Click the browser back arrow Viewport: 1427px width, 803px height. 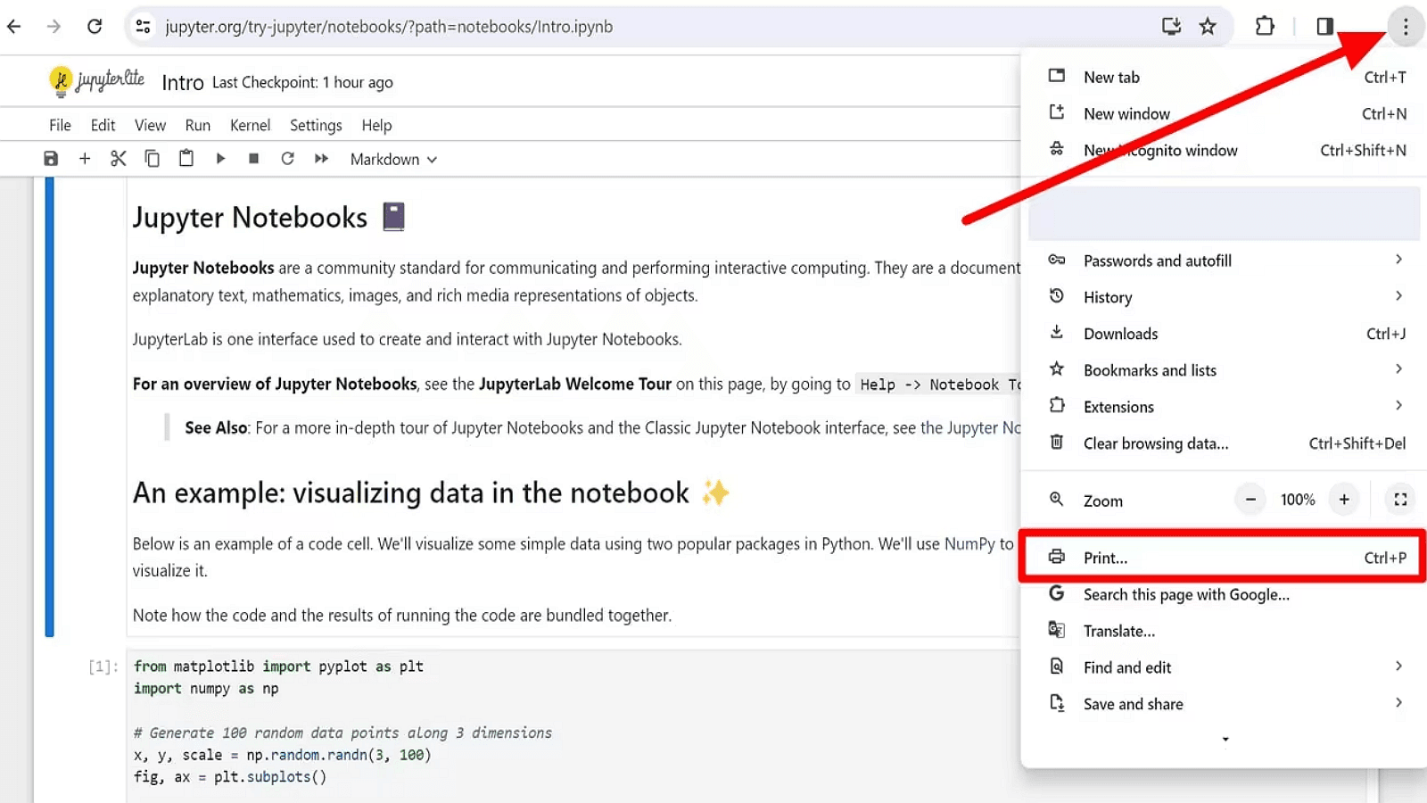pyautogui.click(x=14, y=27)
